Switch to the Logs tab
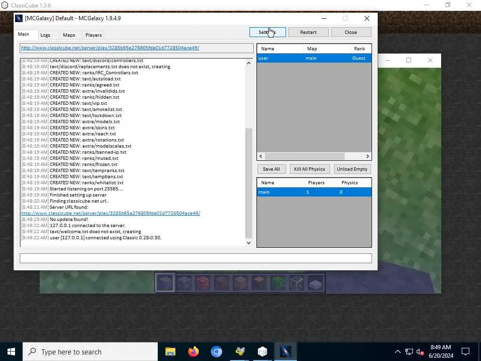The image size is (481, 361). 46,35
